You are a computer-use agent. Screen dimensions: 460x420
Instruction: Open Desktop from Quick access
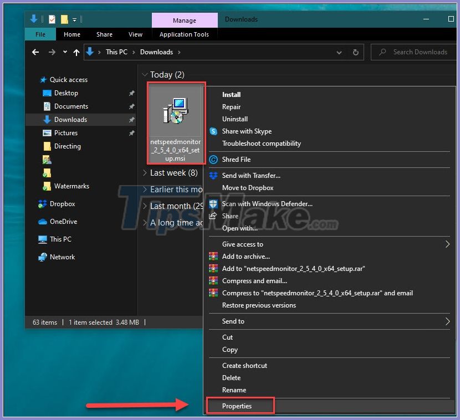point(66,93)
